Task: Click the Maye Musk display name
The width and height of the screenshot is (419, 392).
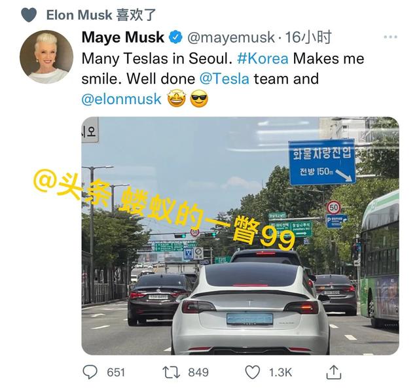Action: click(x=123, y=37)
